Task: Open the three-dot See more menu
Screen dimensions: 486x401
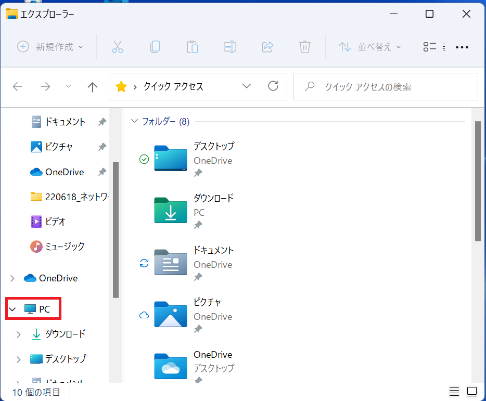Action: pyautogui.click(x=462, y=47)
